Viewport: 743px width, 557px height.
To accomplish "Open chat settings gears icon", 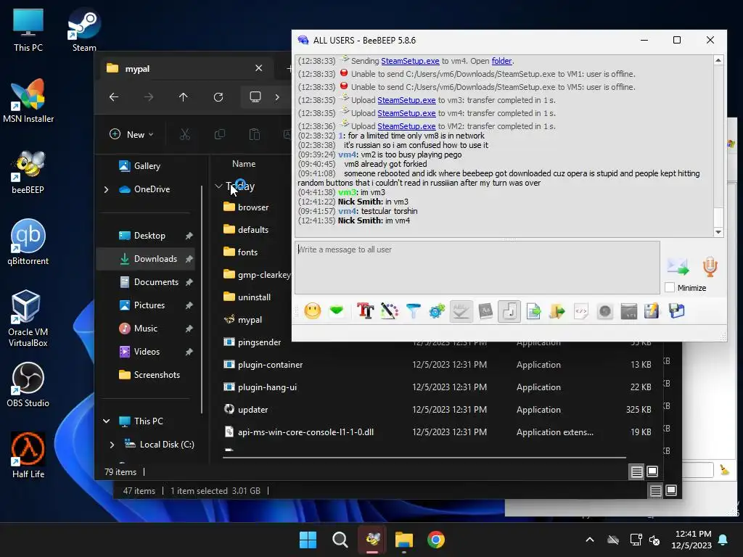I will 437,311.
